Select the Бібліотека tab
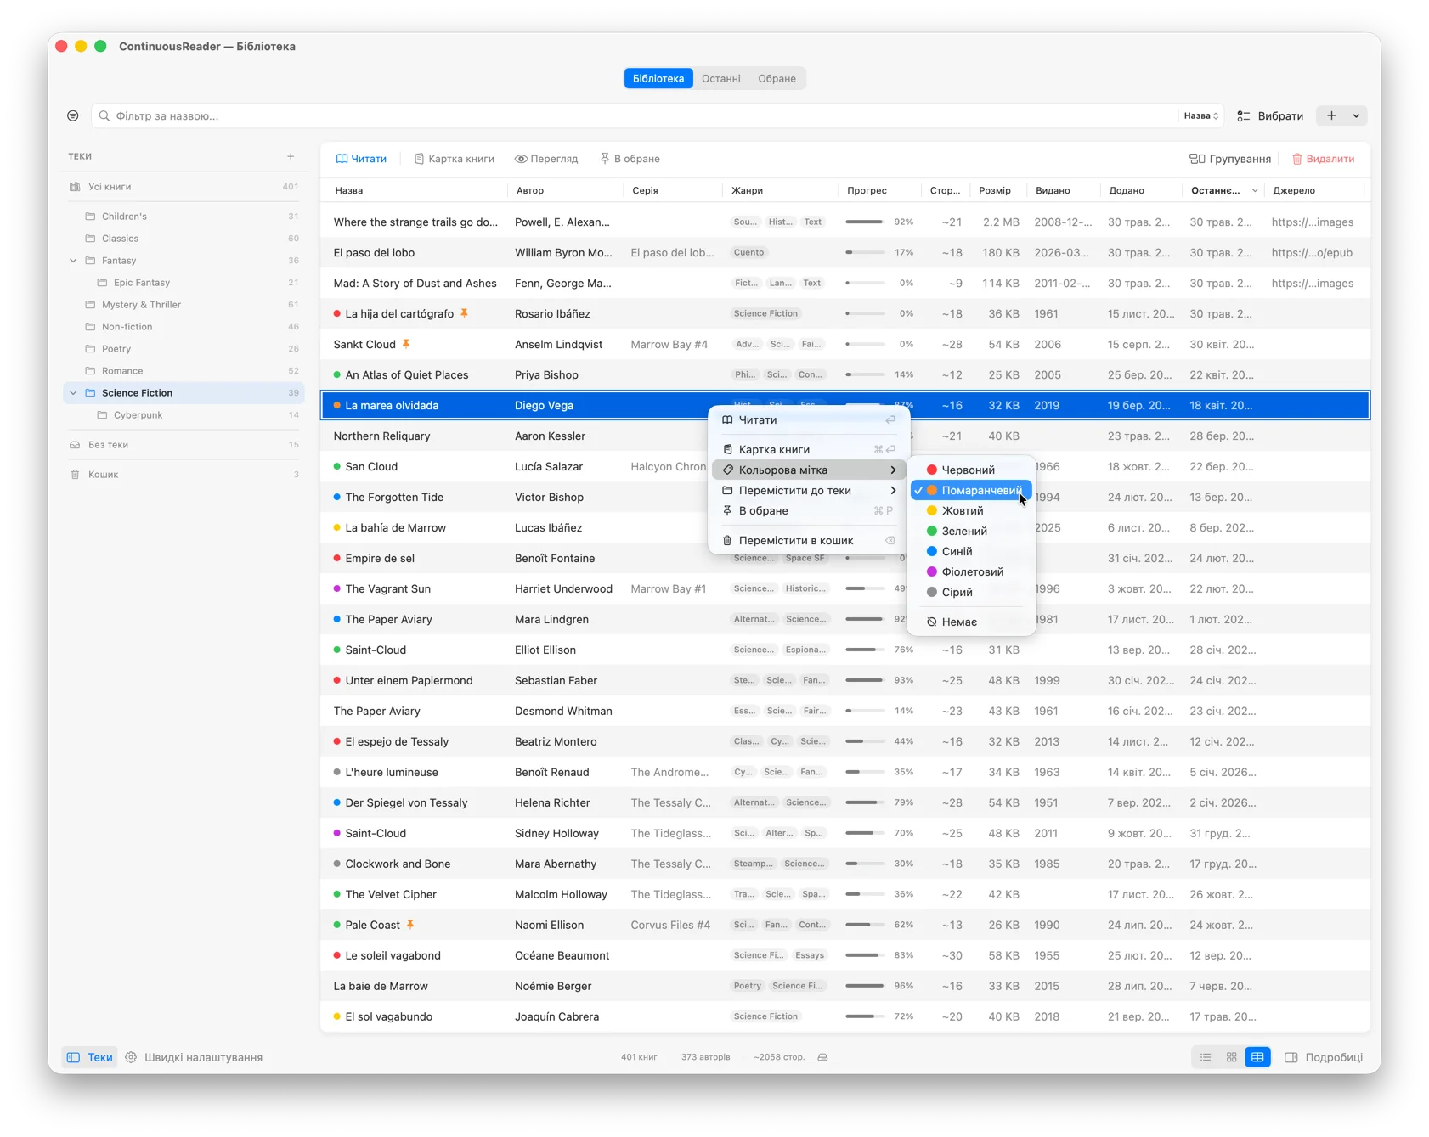The image size is (1429, 1137). click(658, 78)
